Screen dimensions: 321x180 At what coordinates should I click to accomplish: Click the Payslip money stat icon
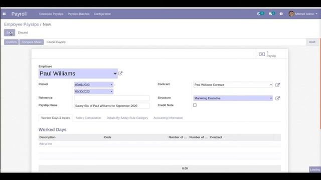[x=262, y=54]
